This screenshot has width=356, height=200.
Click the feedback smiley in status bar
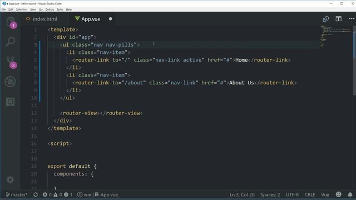pos(339,194)
